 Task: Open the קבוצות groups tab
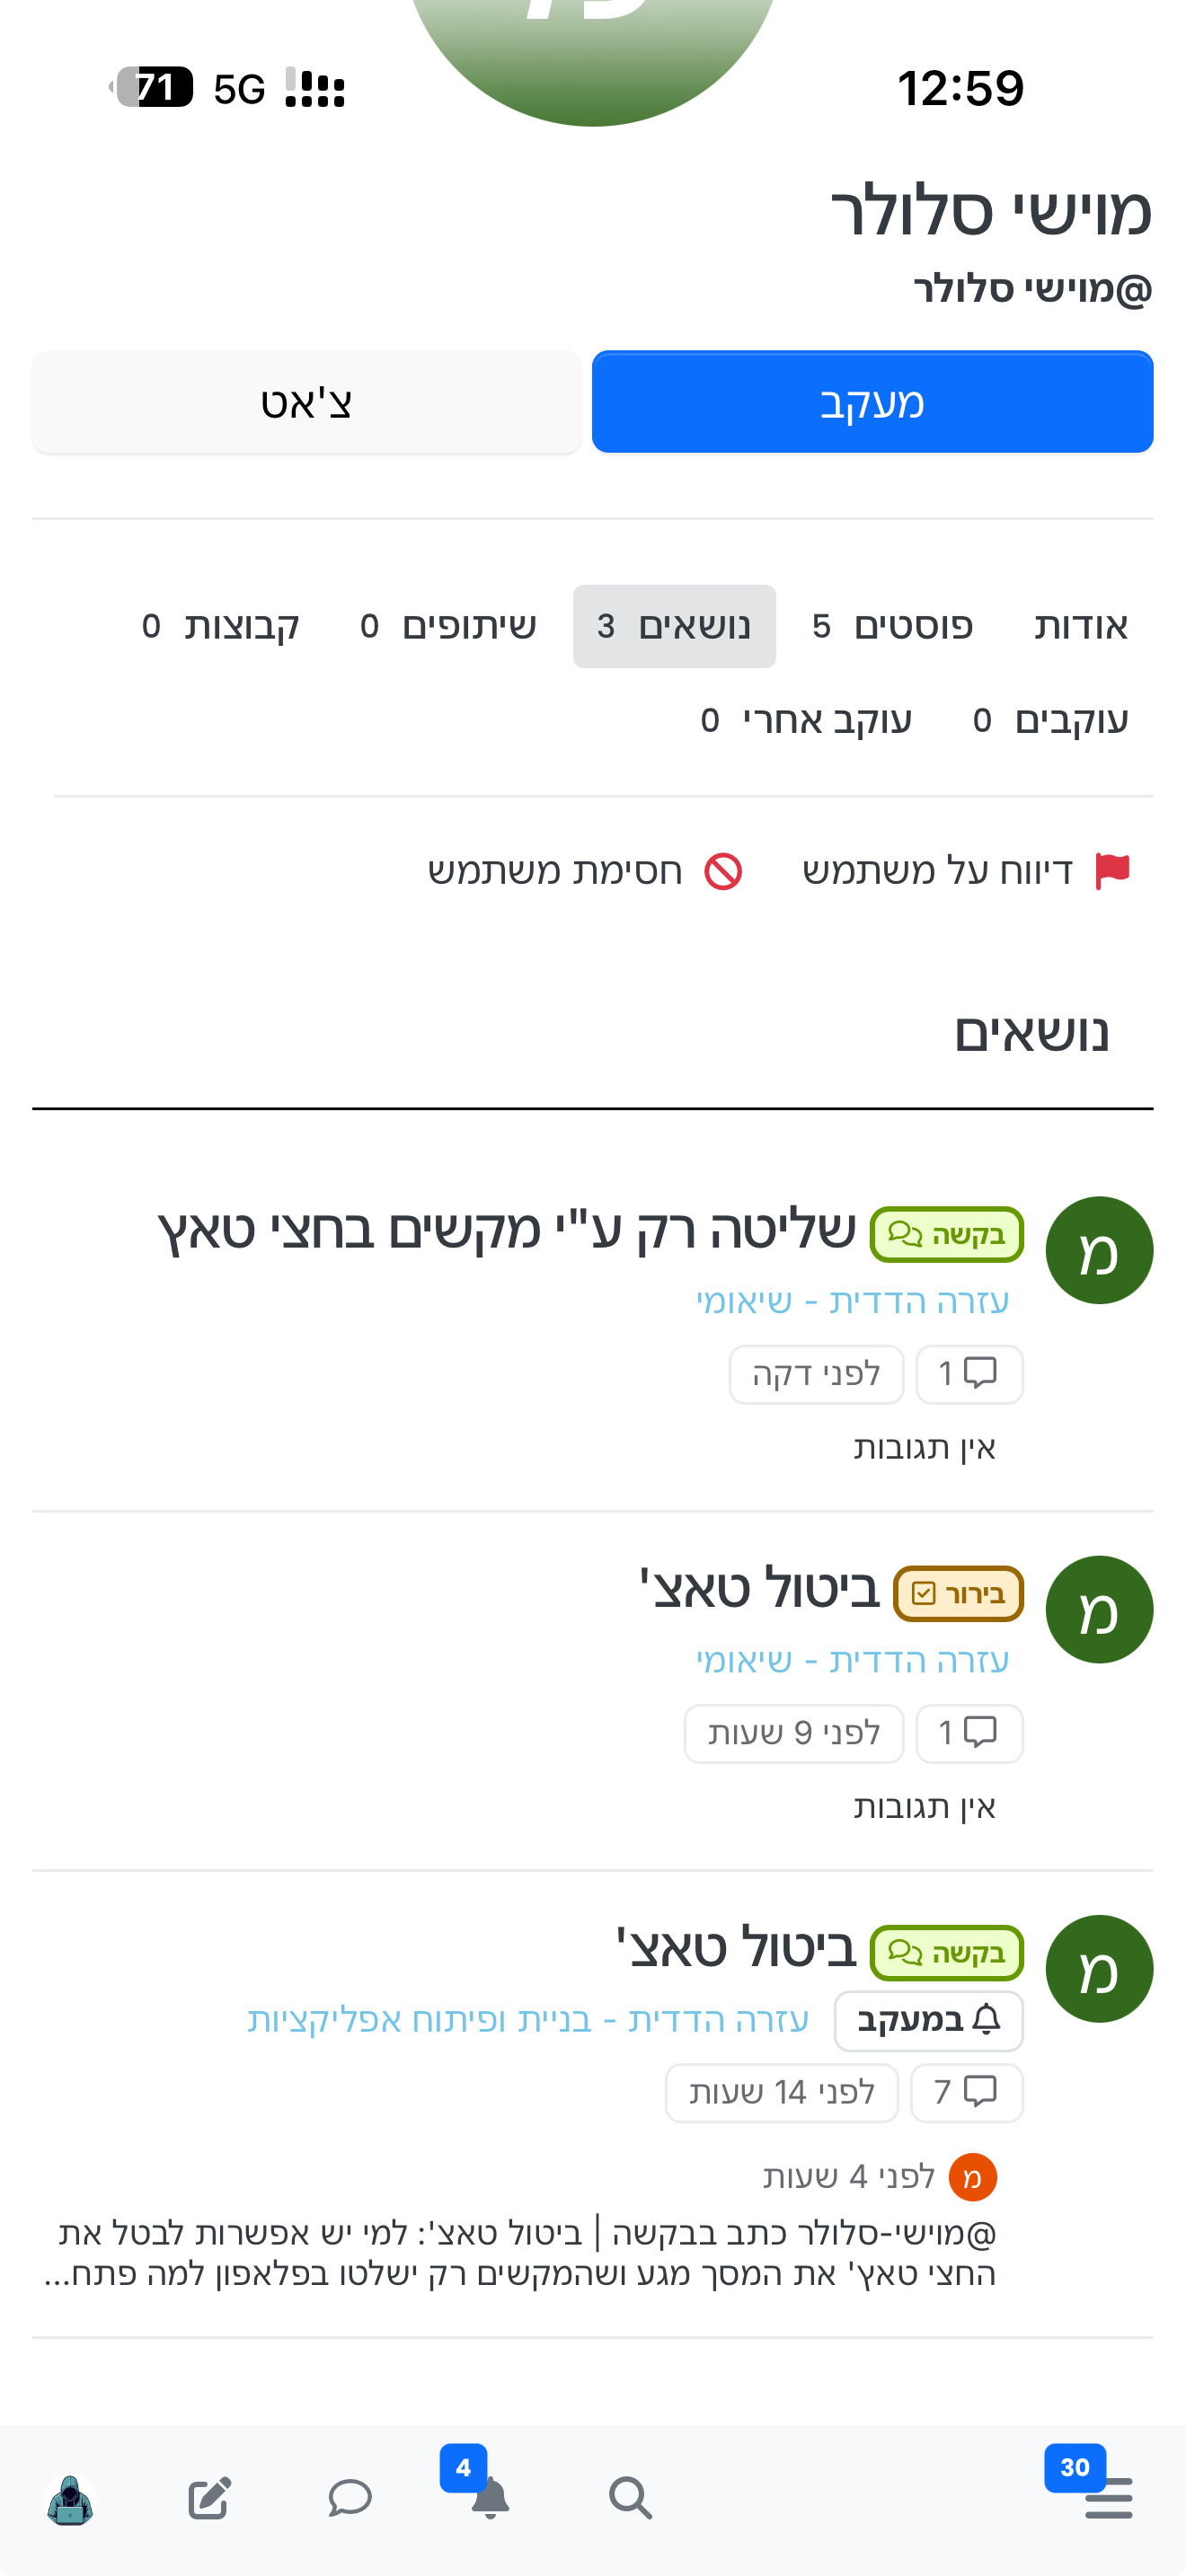[221, 626]
